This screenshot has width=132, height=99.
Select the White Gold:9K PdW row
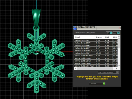[96, 56]
